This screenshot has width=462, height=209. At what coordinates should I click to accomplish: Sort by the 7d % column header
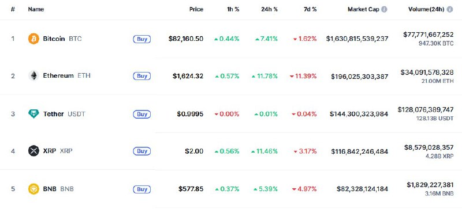310,9
